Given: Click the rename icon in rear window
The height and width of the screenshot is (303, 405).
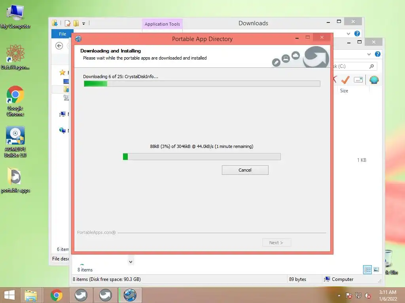Looking at the screenshot, I should (x=358, y=80).
